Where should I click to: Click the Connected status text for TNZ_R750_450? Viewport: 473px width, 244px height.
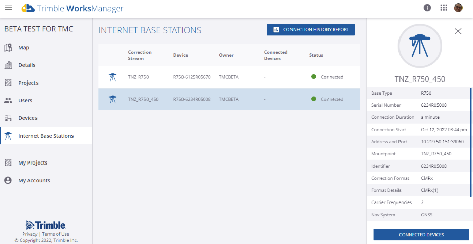tap(332, 99)
